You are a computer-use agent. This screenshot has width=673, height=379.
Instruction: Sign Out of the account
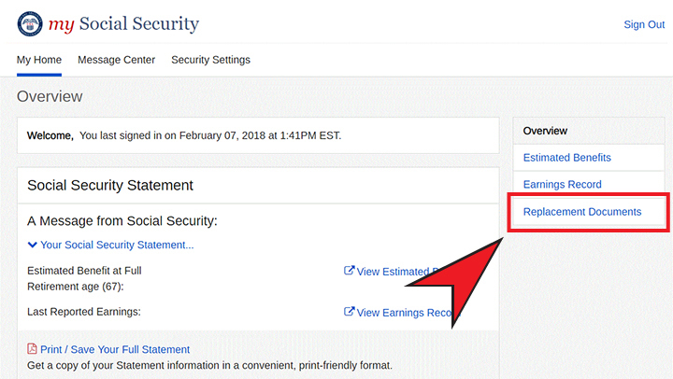644,24
